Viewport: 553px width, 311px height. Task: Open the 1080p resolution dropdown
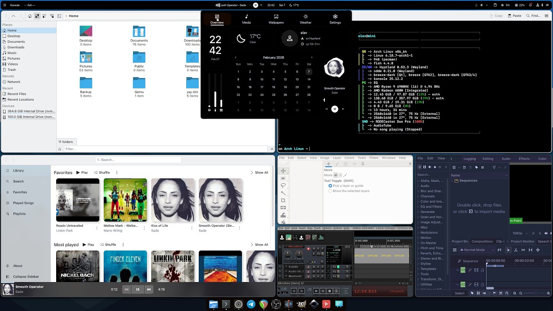[x=520, y=233]
